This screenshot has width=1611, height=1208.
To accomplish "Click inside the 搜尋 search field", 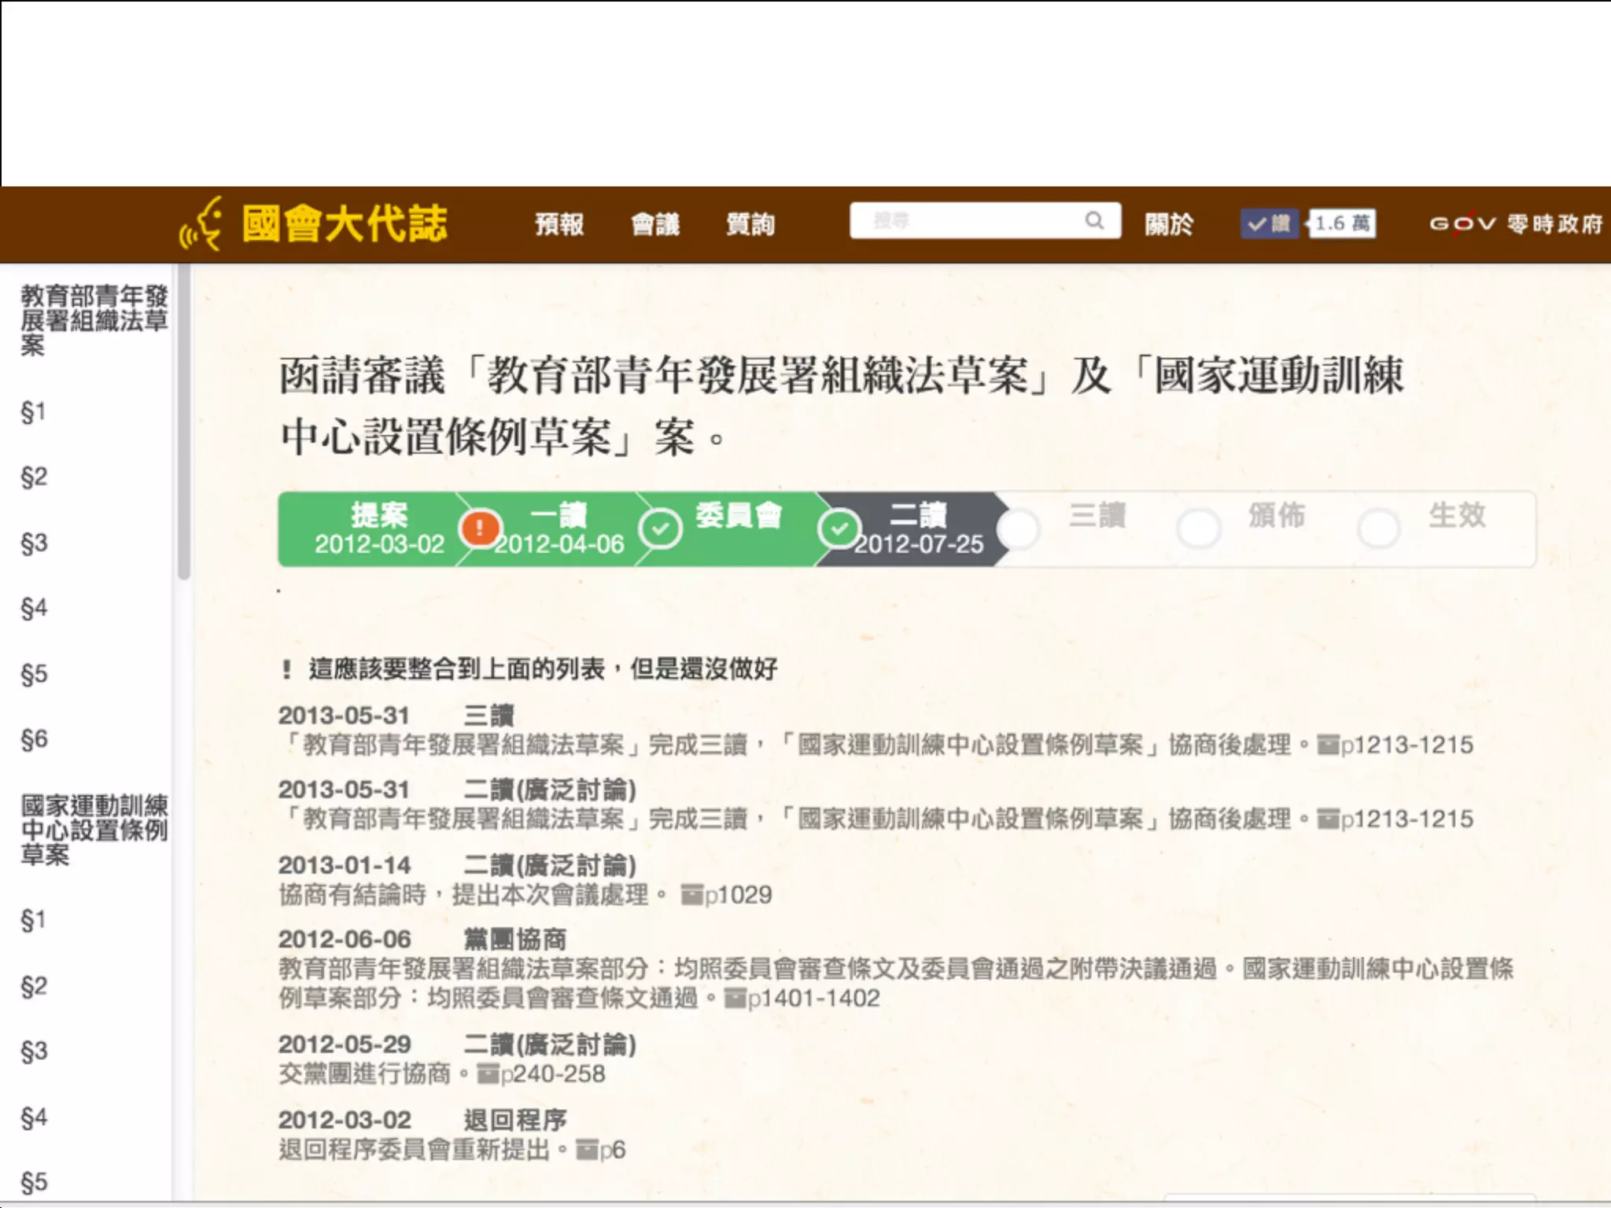I will pos(968,221).
